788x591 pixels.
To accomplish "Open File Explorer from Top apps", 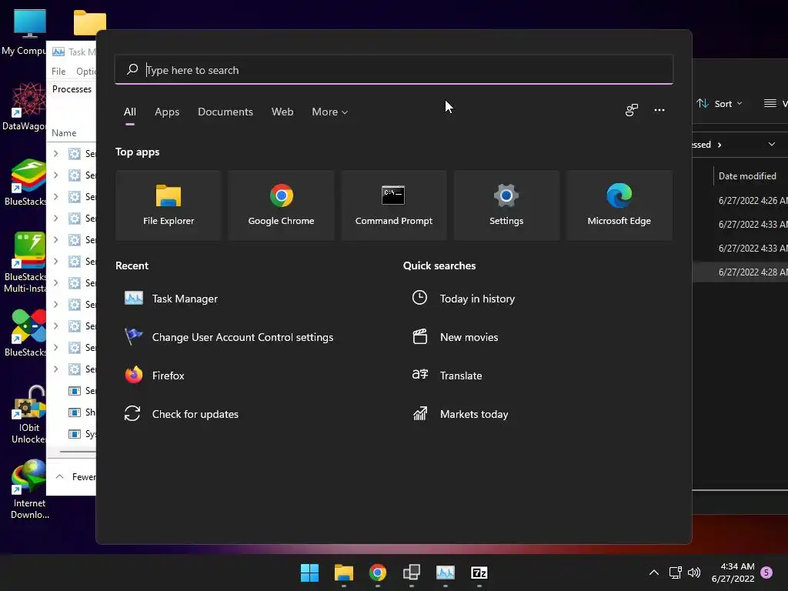I will point(169,205).
